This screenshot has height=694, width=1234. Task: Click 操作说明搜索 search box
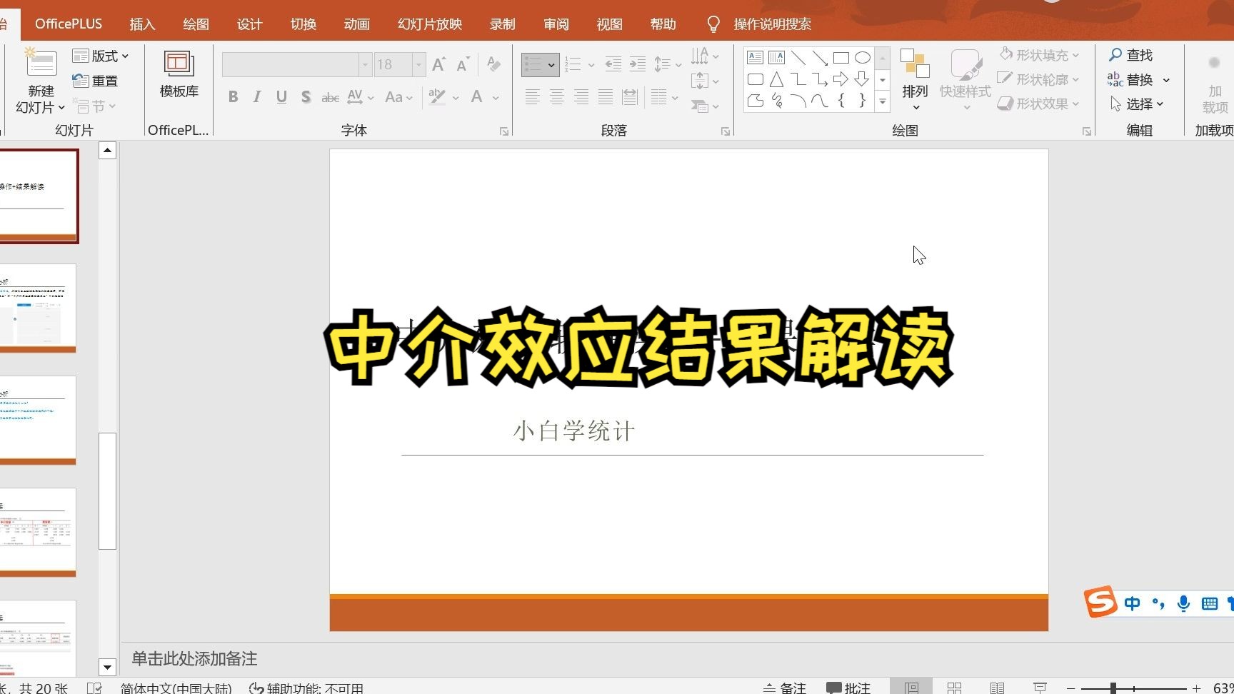772,24
